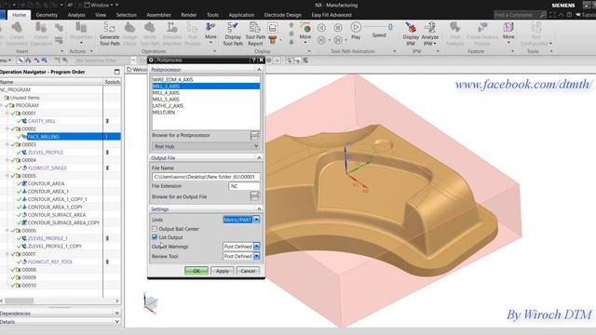The image size is (596, 335).
Task: Select FLOWCUT_SINGLE operation in navigator
Action: [47, 167]
